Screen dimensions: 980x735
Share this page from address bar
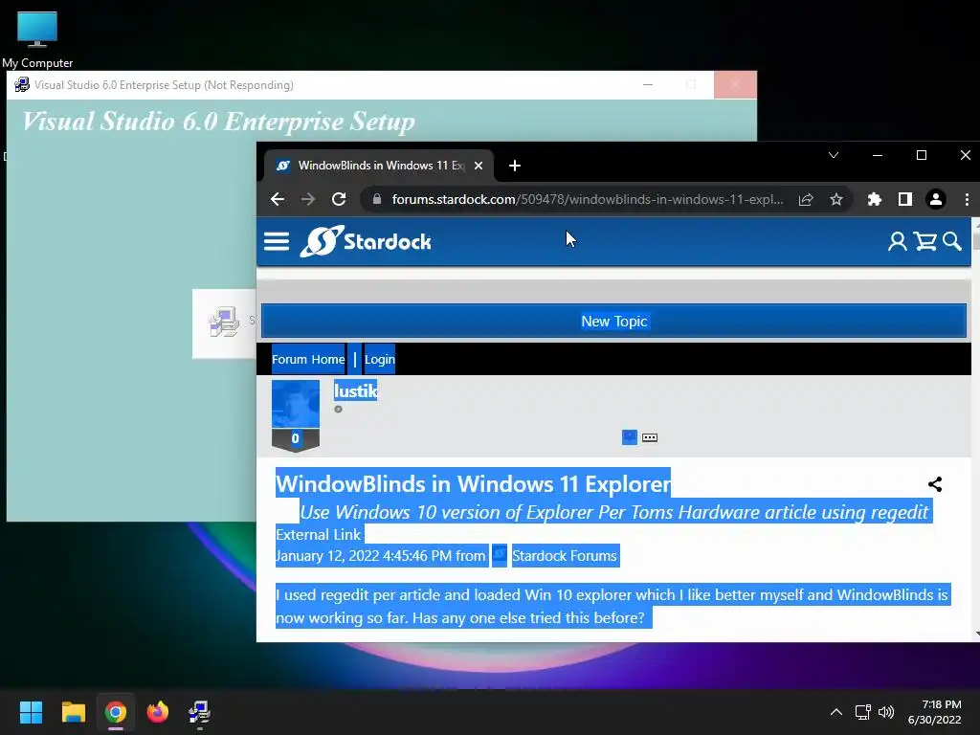(x=806, y=199)
